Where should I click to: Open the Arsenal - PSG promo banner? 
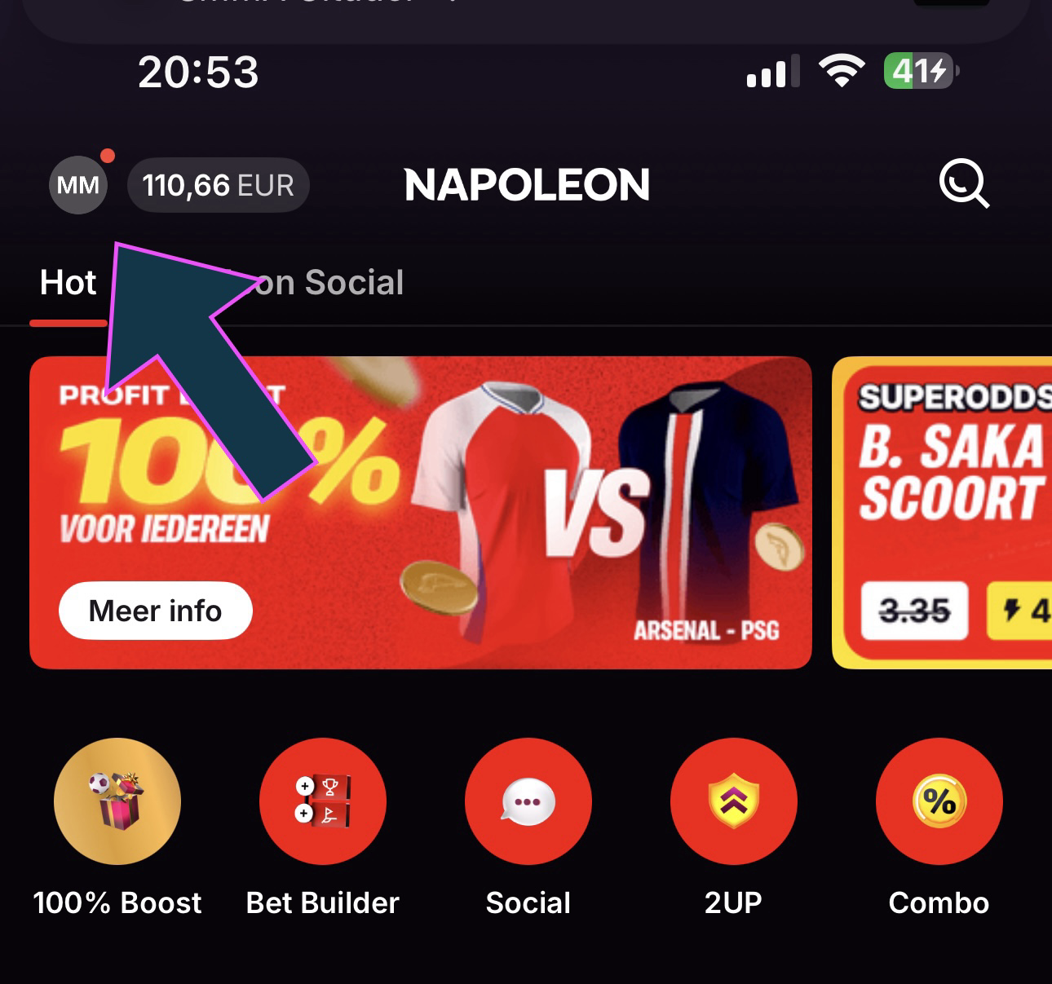(x=421, y=513)
